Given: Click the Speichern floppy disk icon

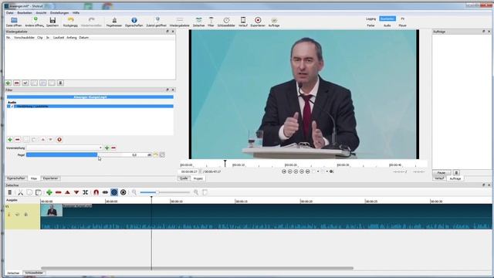Looking at the screenshot, I should coord(52,22).
